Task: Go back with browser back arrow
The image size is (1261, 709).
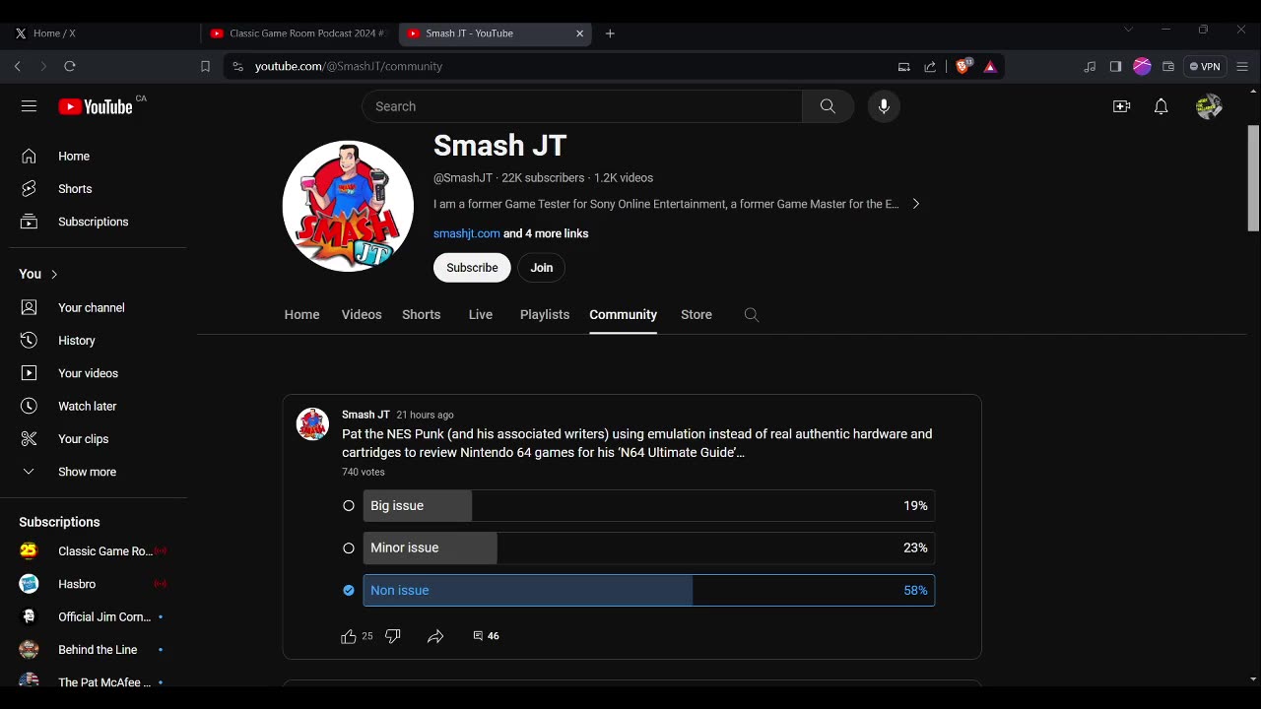Action: pyautogui.click(x=18, y=66)
